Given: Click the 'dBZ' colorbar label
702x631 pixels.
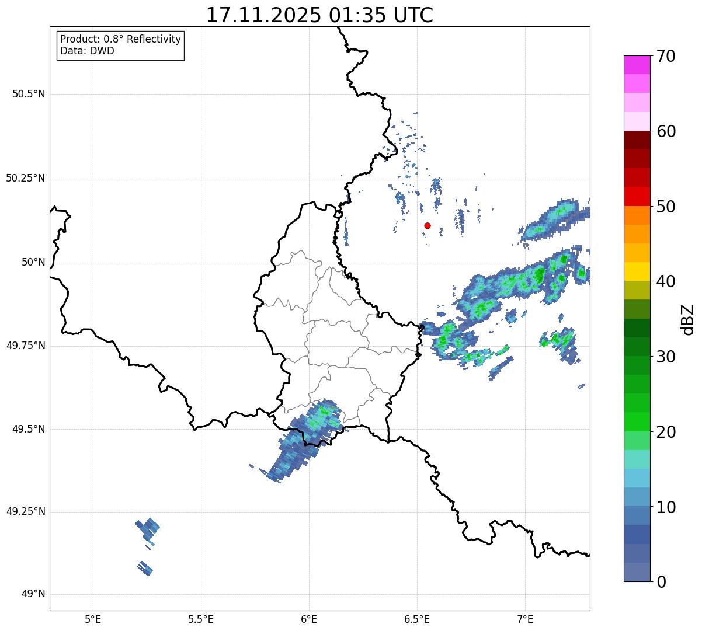Looking at the screenshot, I should point(688,319).
